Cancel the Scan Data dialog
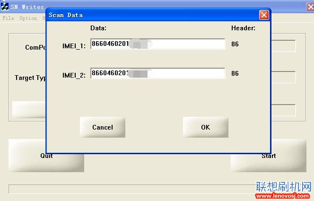Viewport: 314px width, 201px height. click(x=103, y=127)
